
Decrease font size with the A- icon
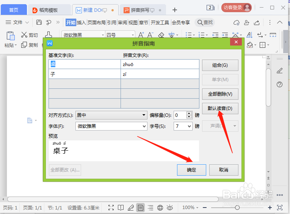click(x=150, y=35)
